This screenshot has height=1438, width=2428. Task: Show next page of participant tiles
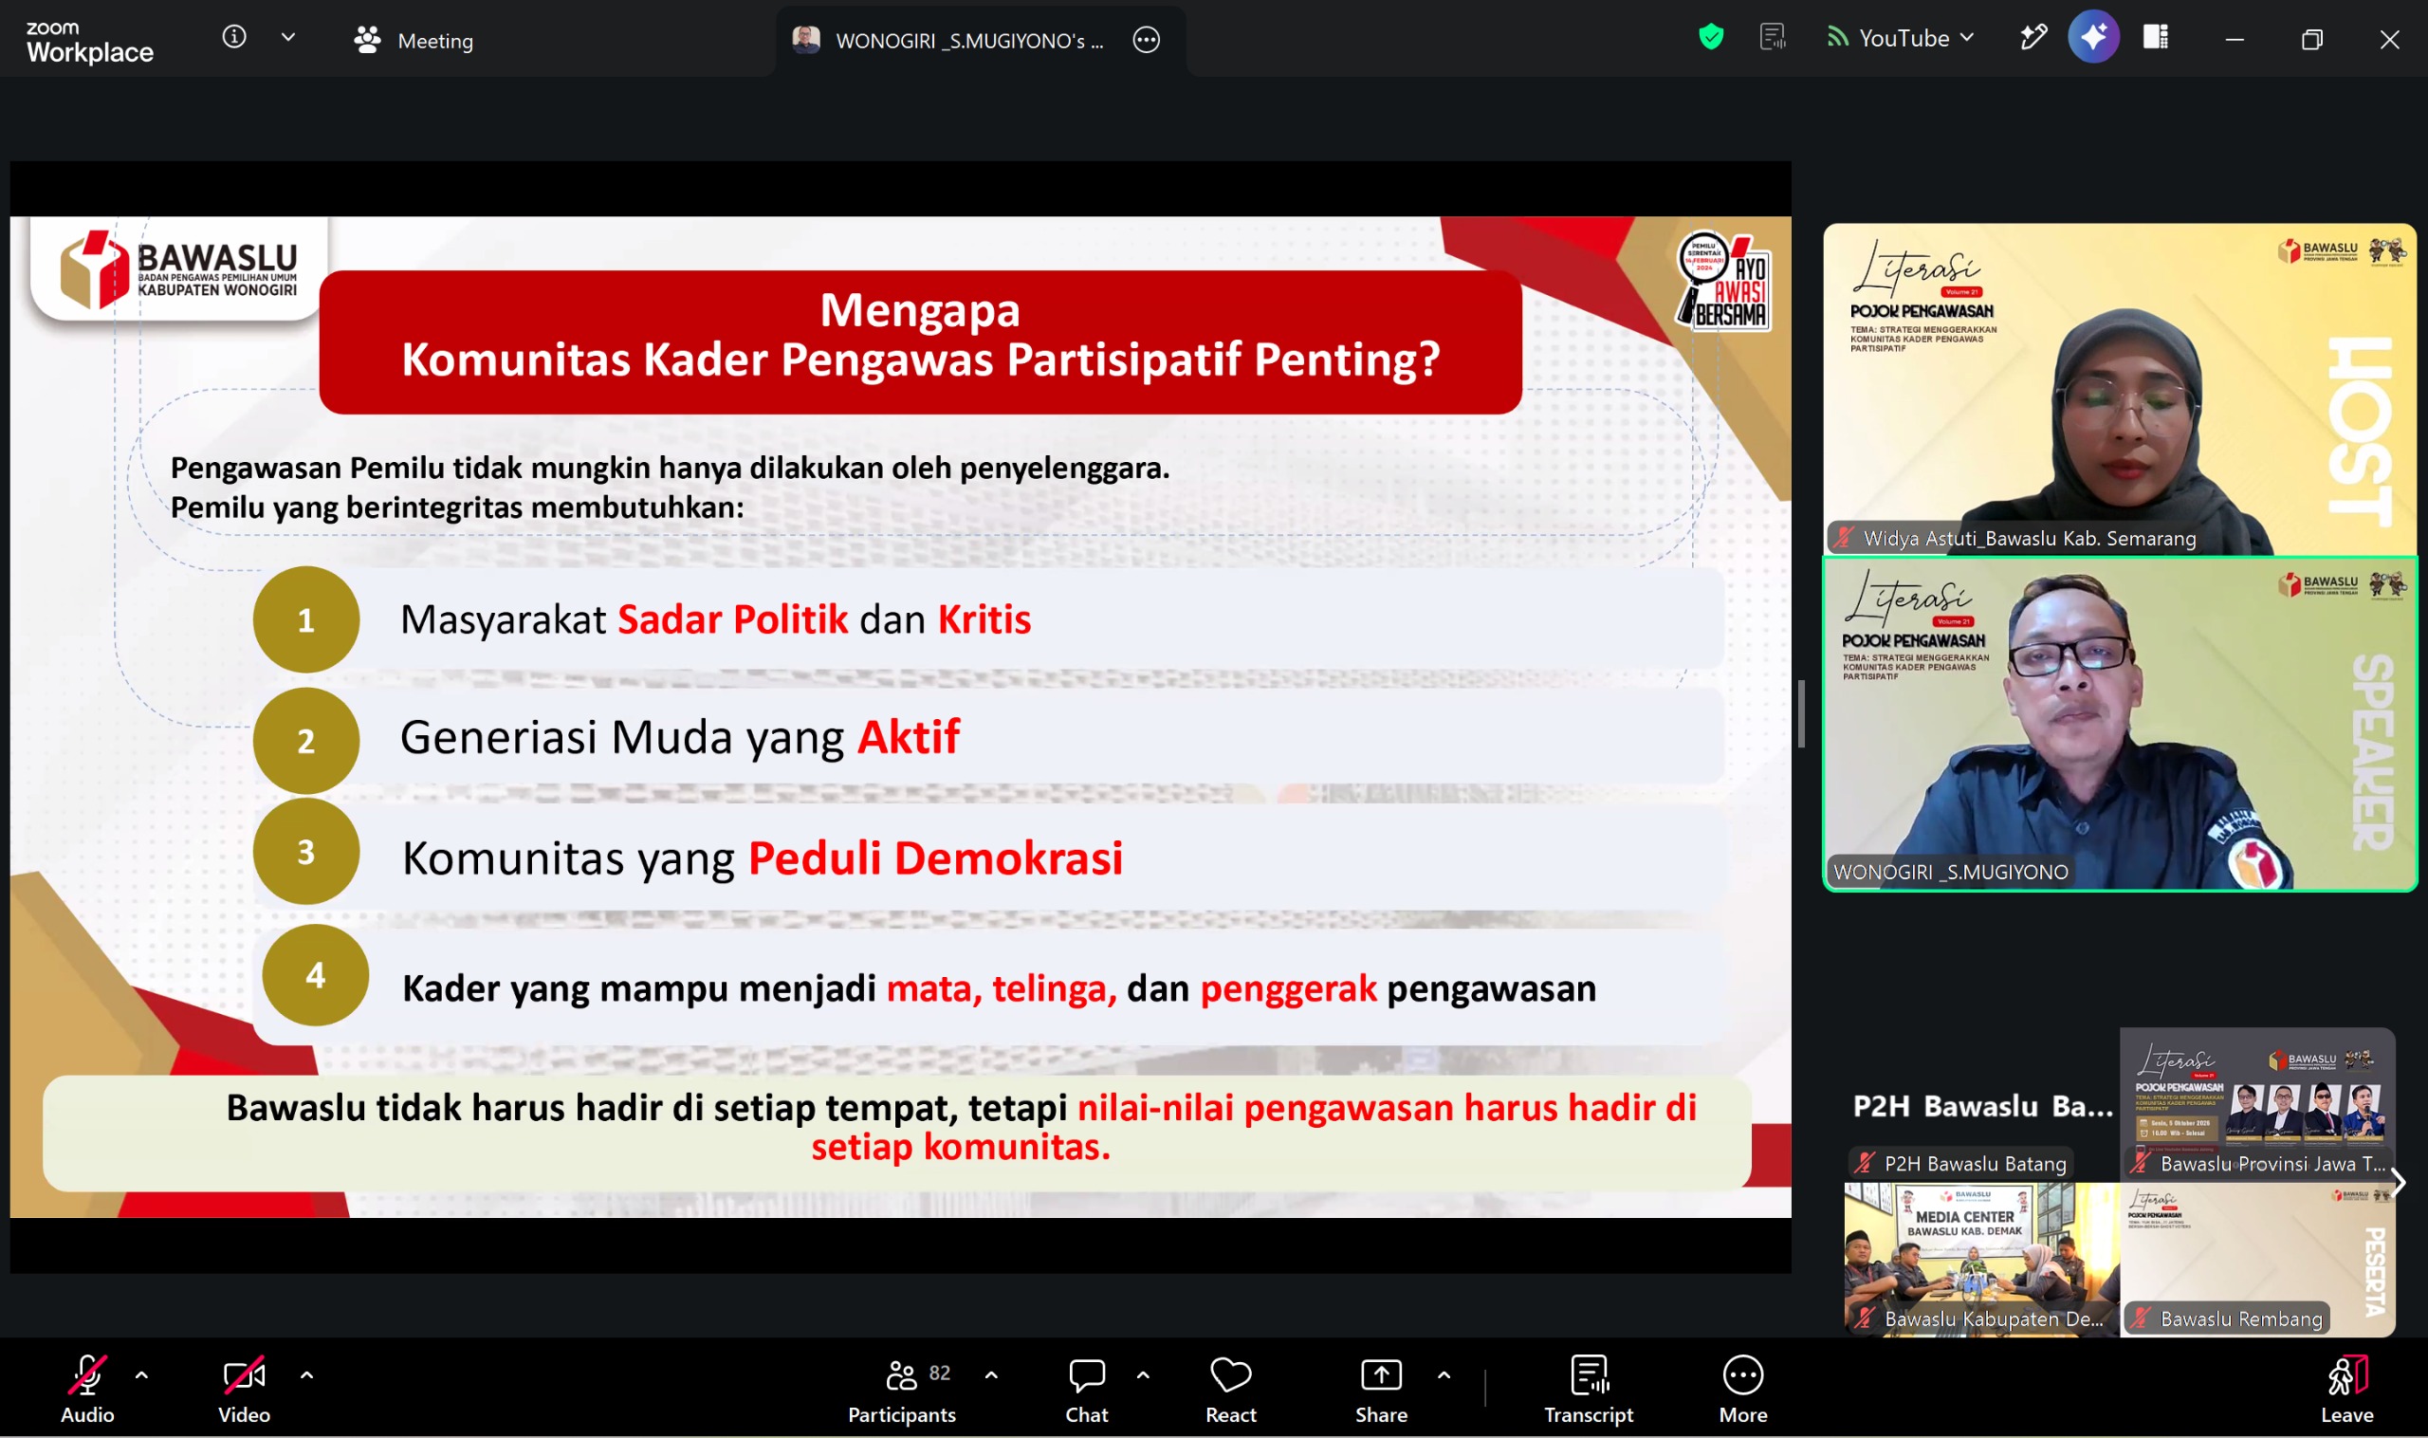point(2398,1181)
